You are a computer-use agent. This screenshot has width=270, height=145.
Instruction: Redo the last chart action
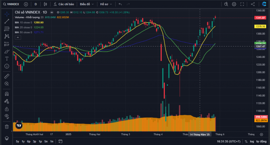tap(128, 4)
